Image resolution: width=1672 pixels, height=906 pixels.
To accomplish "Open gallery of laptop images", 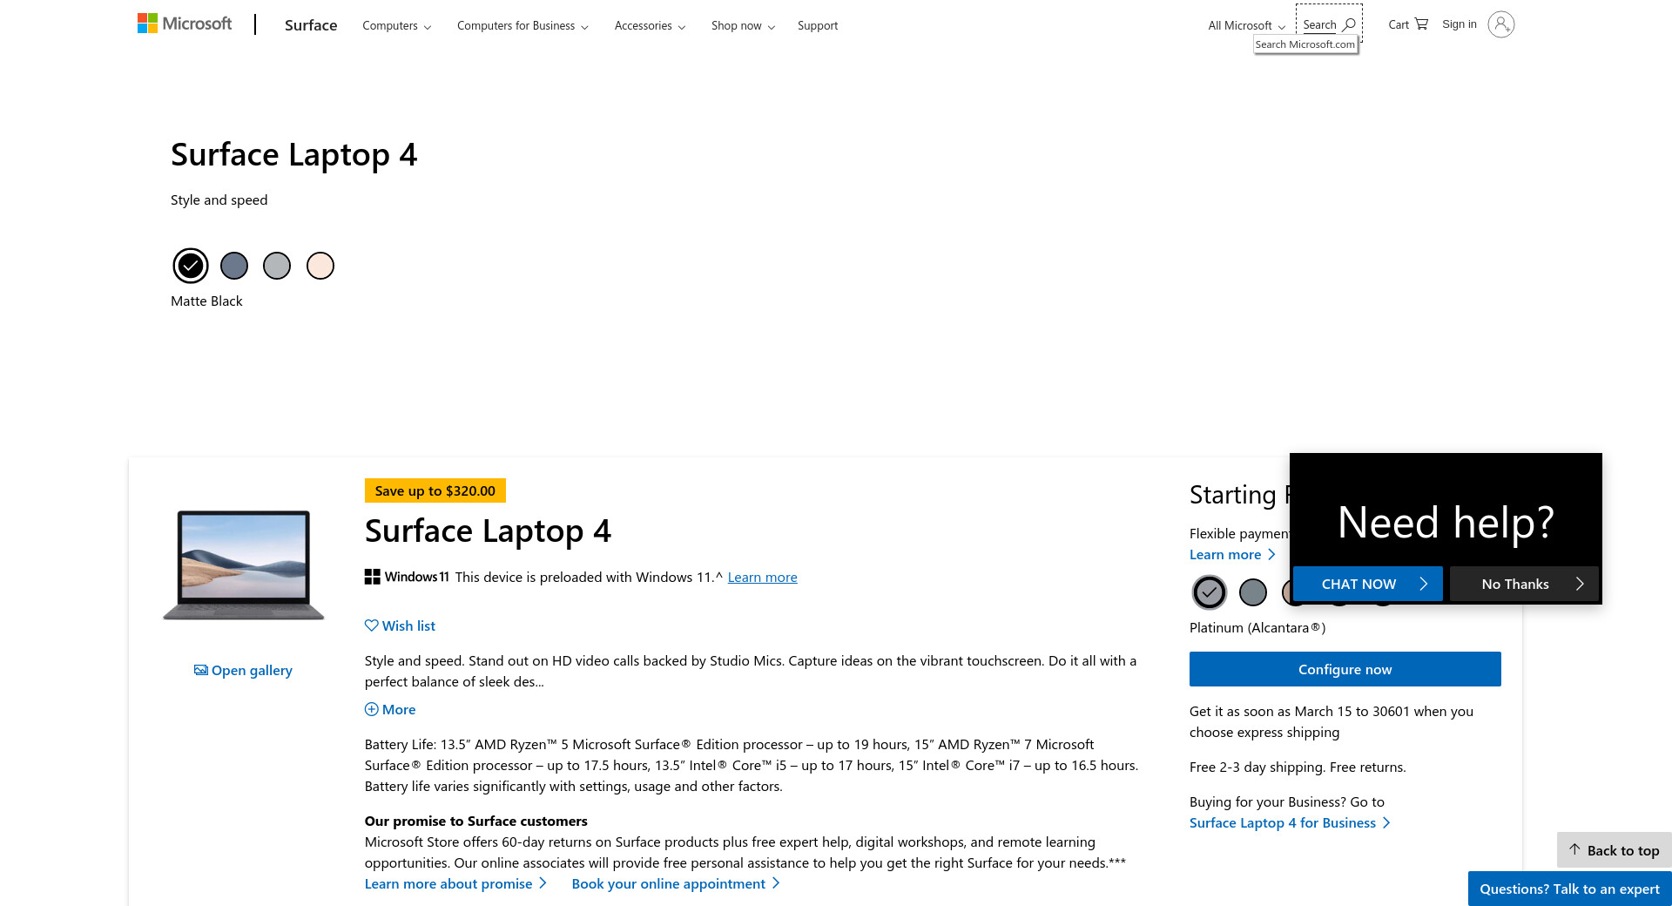I will tap(243, 670).
